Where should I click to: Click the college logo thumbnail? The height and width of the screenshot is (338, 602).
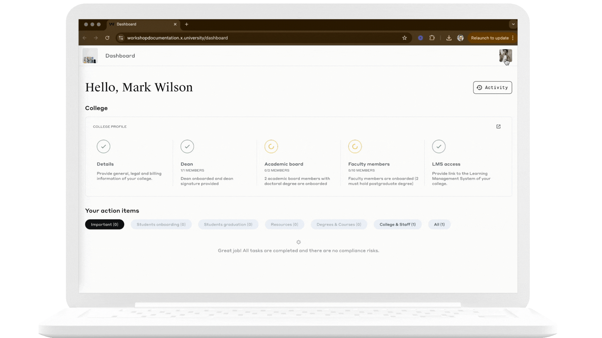90,56
